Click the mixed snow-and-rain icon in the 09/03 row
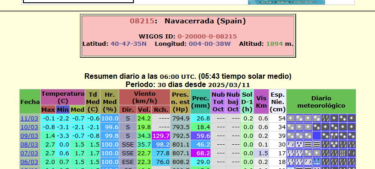375x169 pixels. click(334, 136)
